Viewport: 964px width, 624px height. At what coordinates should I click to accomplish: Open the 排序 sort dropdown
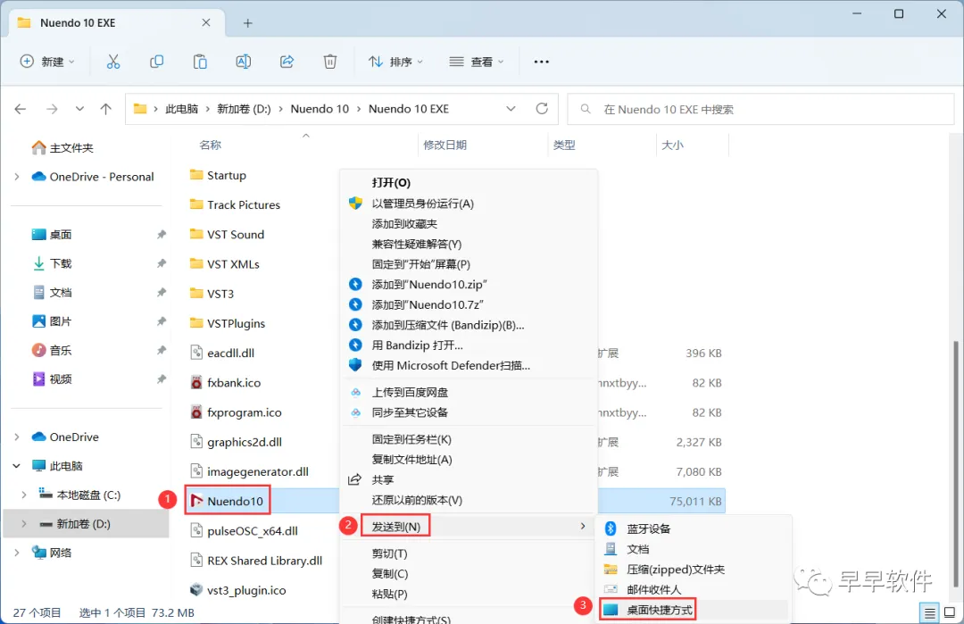click(395, 62)
